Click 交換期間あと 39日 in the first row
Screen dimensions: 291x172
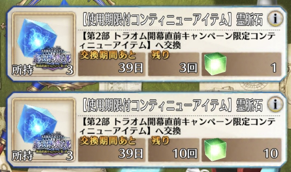coord(112,64)
